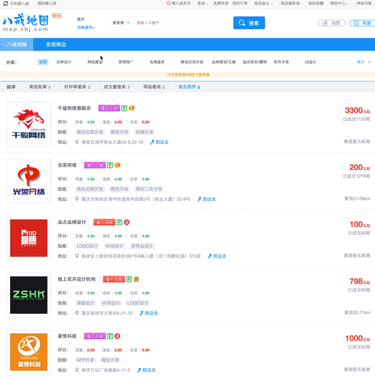The width and height of the screenshot is (375, 378).
Task: Switch to map view with 地图 toggle
Action: (331, 23)
